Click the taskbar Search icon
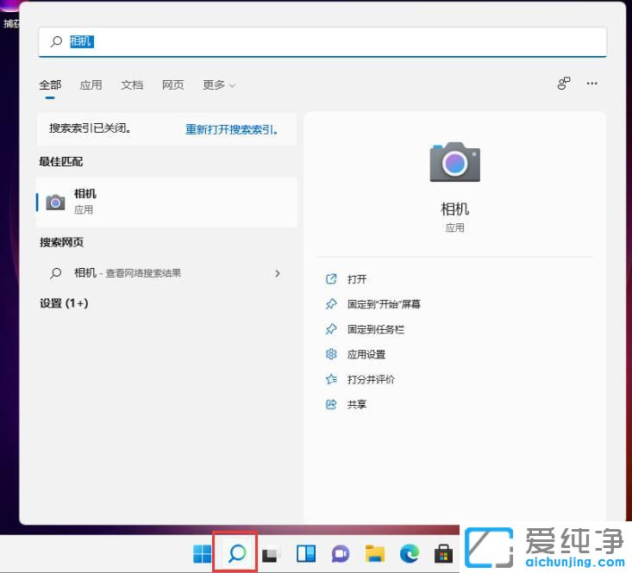Viewport: 632px width, 573px height. [237, 554]
